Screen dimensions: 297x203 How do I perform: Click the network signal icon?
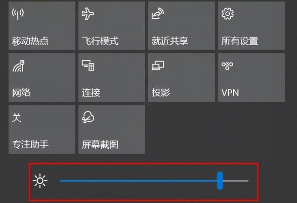point(19,66)
